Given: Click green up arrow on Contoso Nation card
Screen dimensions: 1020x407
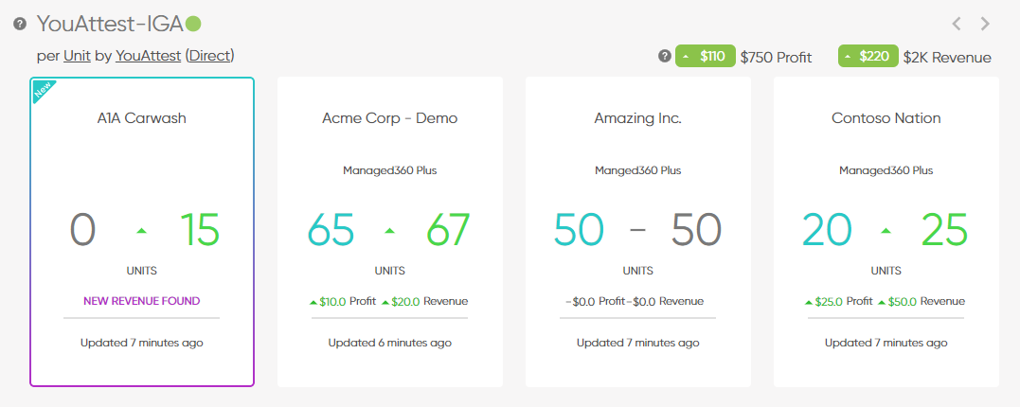Looking at the screenshot, I should [x=886, y=230].
